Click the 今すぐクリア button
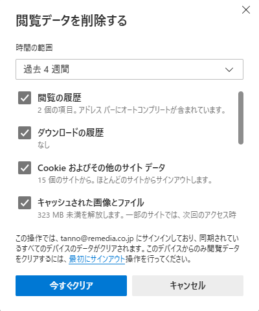Image resolution: width=259 pixels, height=311 pixels. (71, 286)
